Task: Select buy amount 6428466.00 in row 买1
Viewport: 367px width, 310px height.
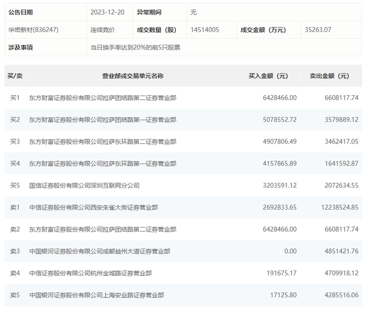Action: [x=279, y=98]
